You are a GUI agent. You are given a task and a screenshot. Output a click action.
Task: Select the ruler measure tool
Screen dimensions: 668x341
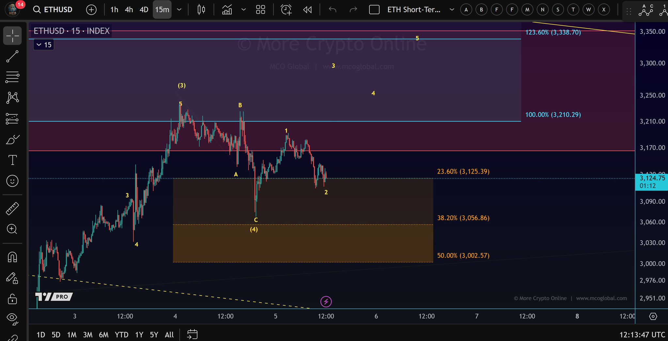tap(12, 209)
